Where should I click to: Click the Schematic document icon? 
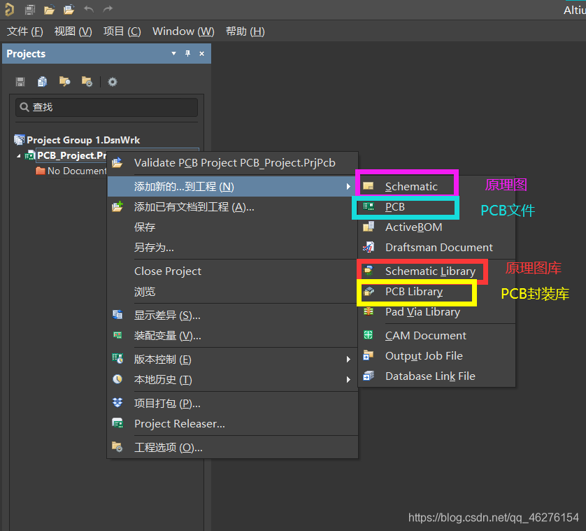(x=368, y=186)
